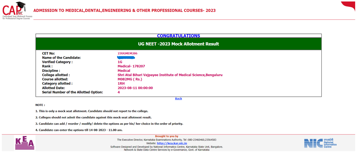The width and height of the screenshot is (357, 152).
Task: Select the rank value Medical- 178207
Action: [131, 66]
